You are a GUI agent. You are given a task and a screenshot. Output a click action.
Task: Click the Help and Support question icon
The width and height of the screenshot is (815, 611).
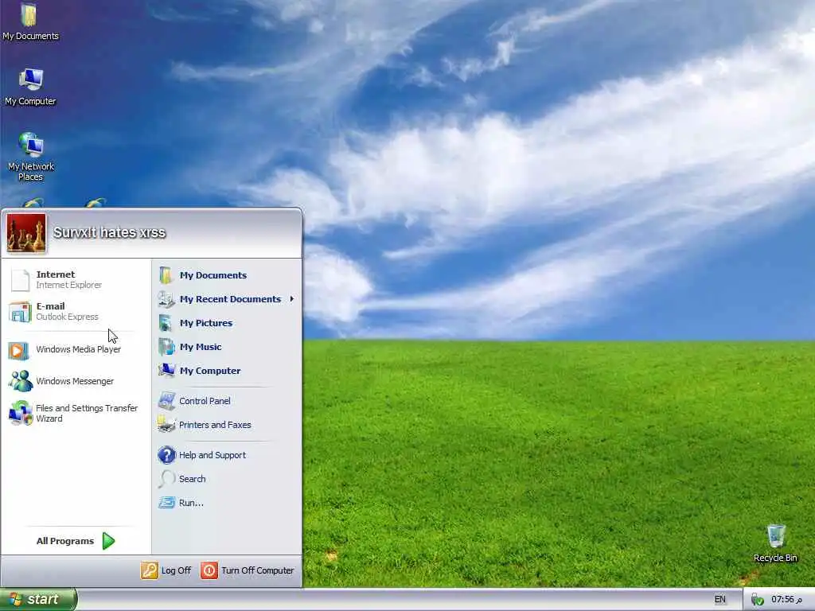(167, 455)
